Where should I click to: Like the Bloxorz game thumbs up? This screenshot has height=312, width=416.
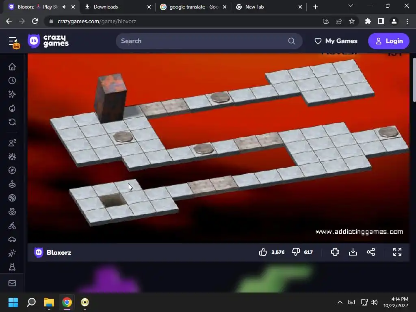(263, 252)
